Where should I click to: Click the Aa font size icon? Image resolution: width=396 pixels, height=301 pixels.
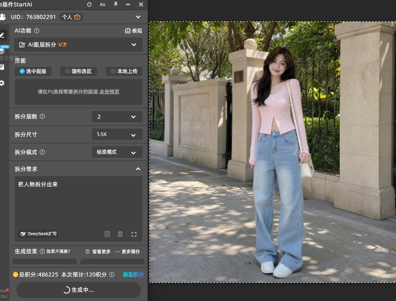pyautogui.click(x=102, y=4)
